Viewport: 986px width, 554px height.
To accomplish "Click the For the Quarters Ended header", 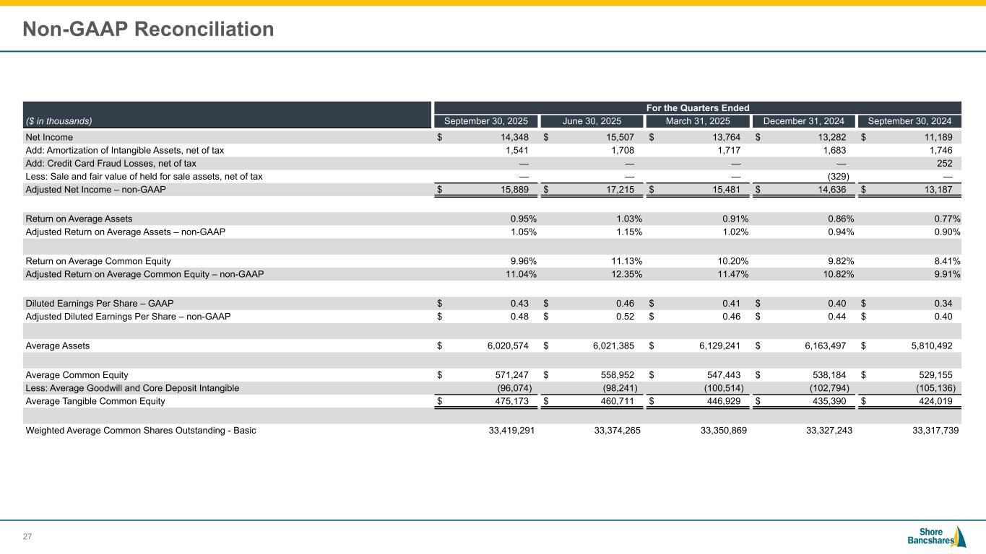I will click(697, 108).
